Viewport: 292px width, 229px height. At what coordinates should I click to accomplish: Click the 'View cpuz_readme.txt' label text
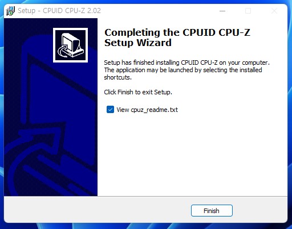147,110
